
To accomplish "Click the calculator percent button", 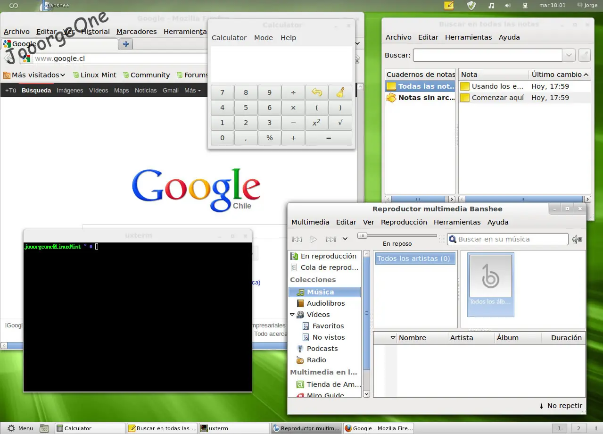I will click(x=270, y=138).
